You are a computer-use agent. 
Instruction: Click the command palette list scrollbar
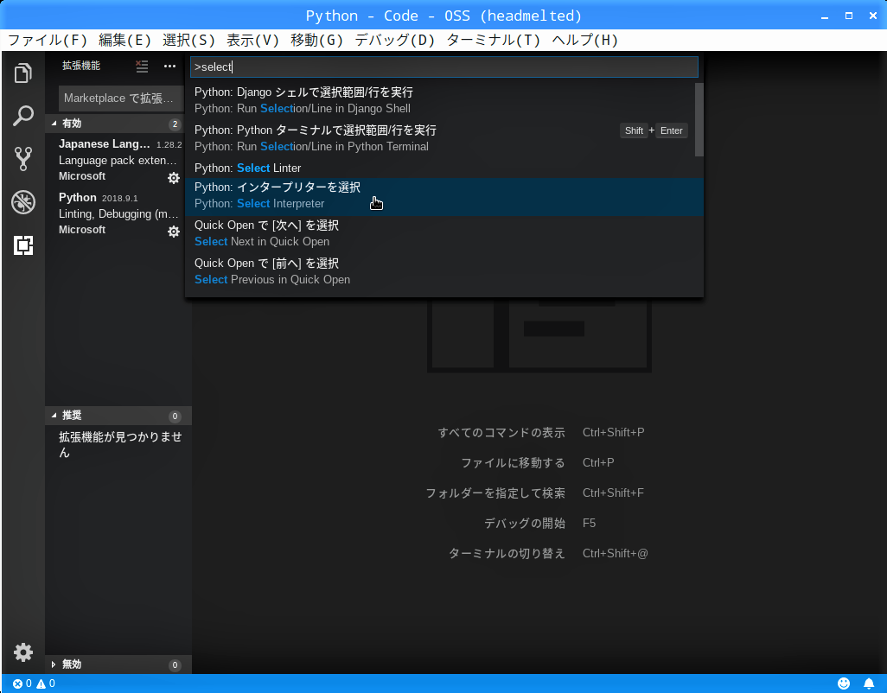[x=699, y=119]
